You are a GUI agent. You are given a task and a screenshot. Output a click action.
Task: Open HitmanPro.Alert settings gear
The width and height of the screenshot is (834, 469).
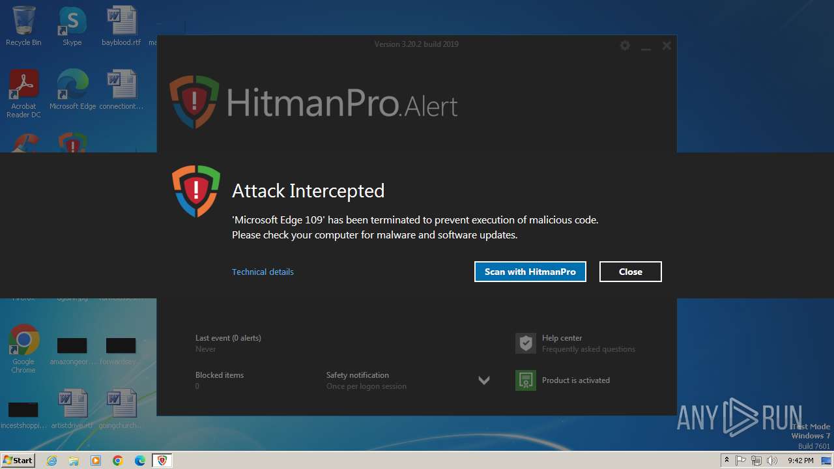point(625,46)
